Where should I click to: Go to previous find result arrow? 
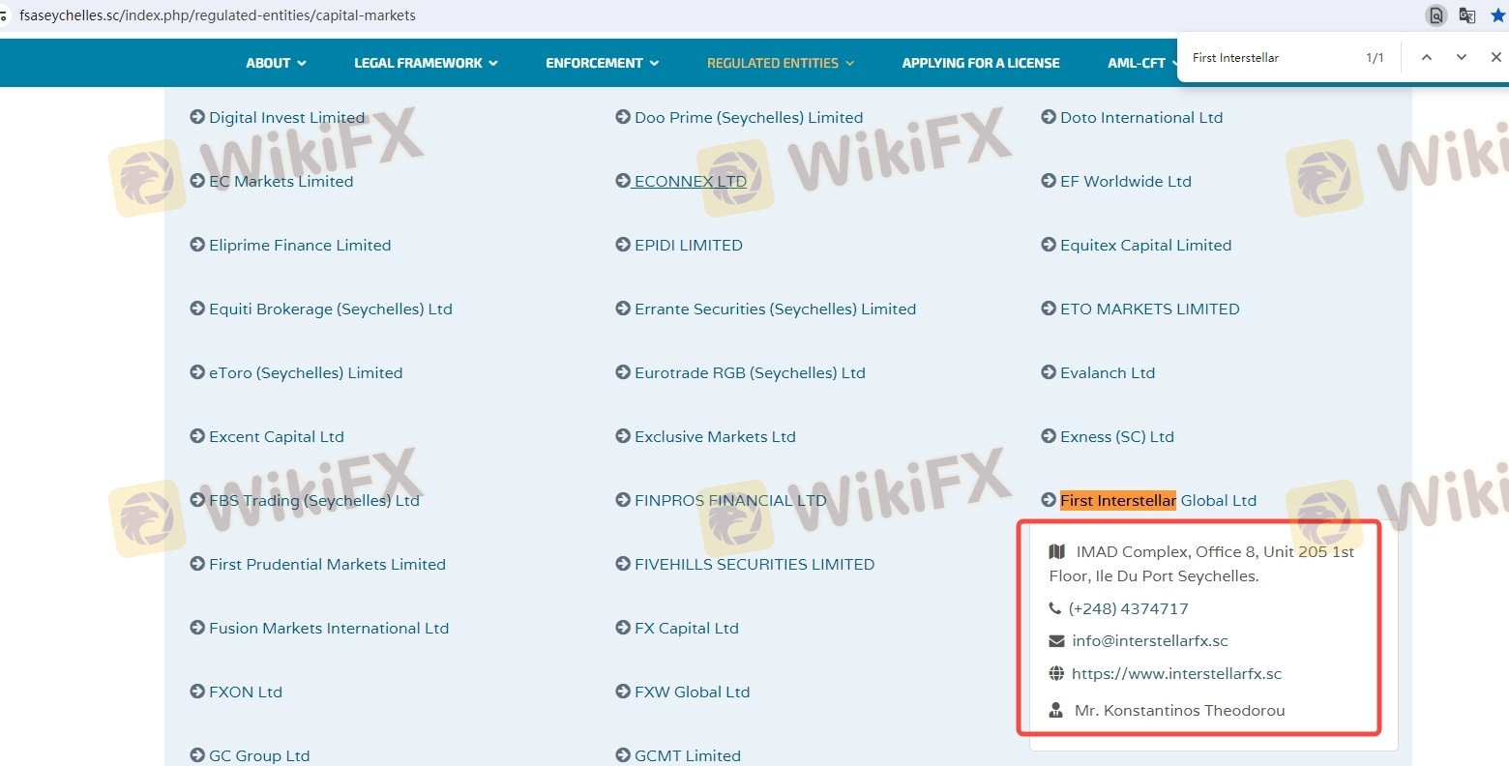(1426, 58)
